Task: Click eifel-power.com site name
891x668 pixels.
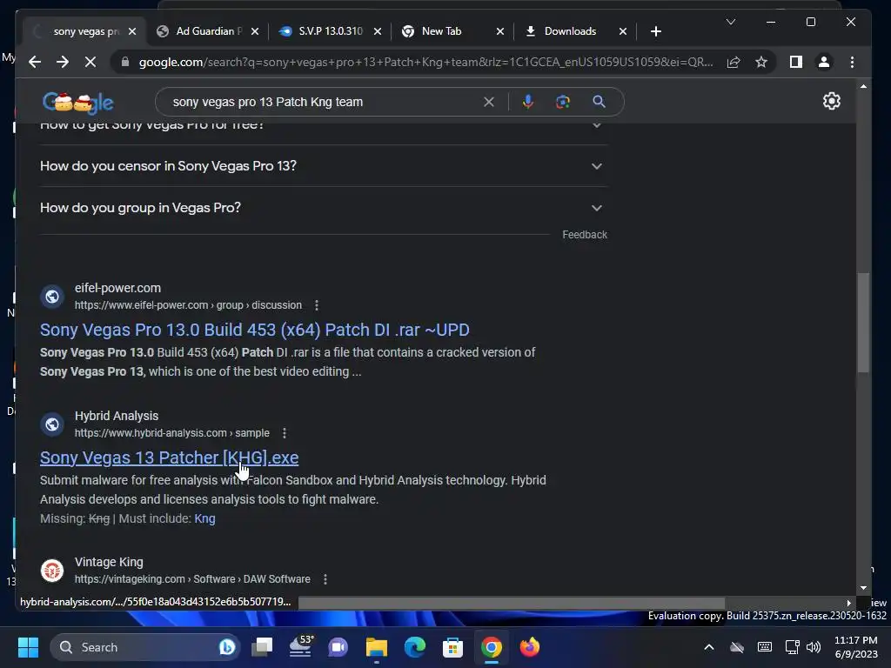Action: pos(117,288)
